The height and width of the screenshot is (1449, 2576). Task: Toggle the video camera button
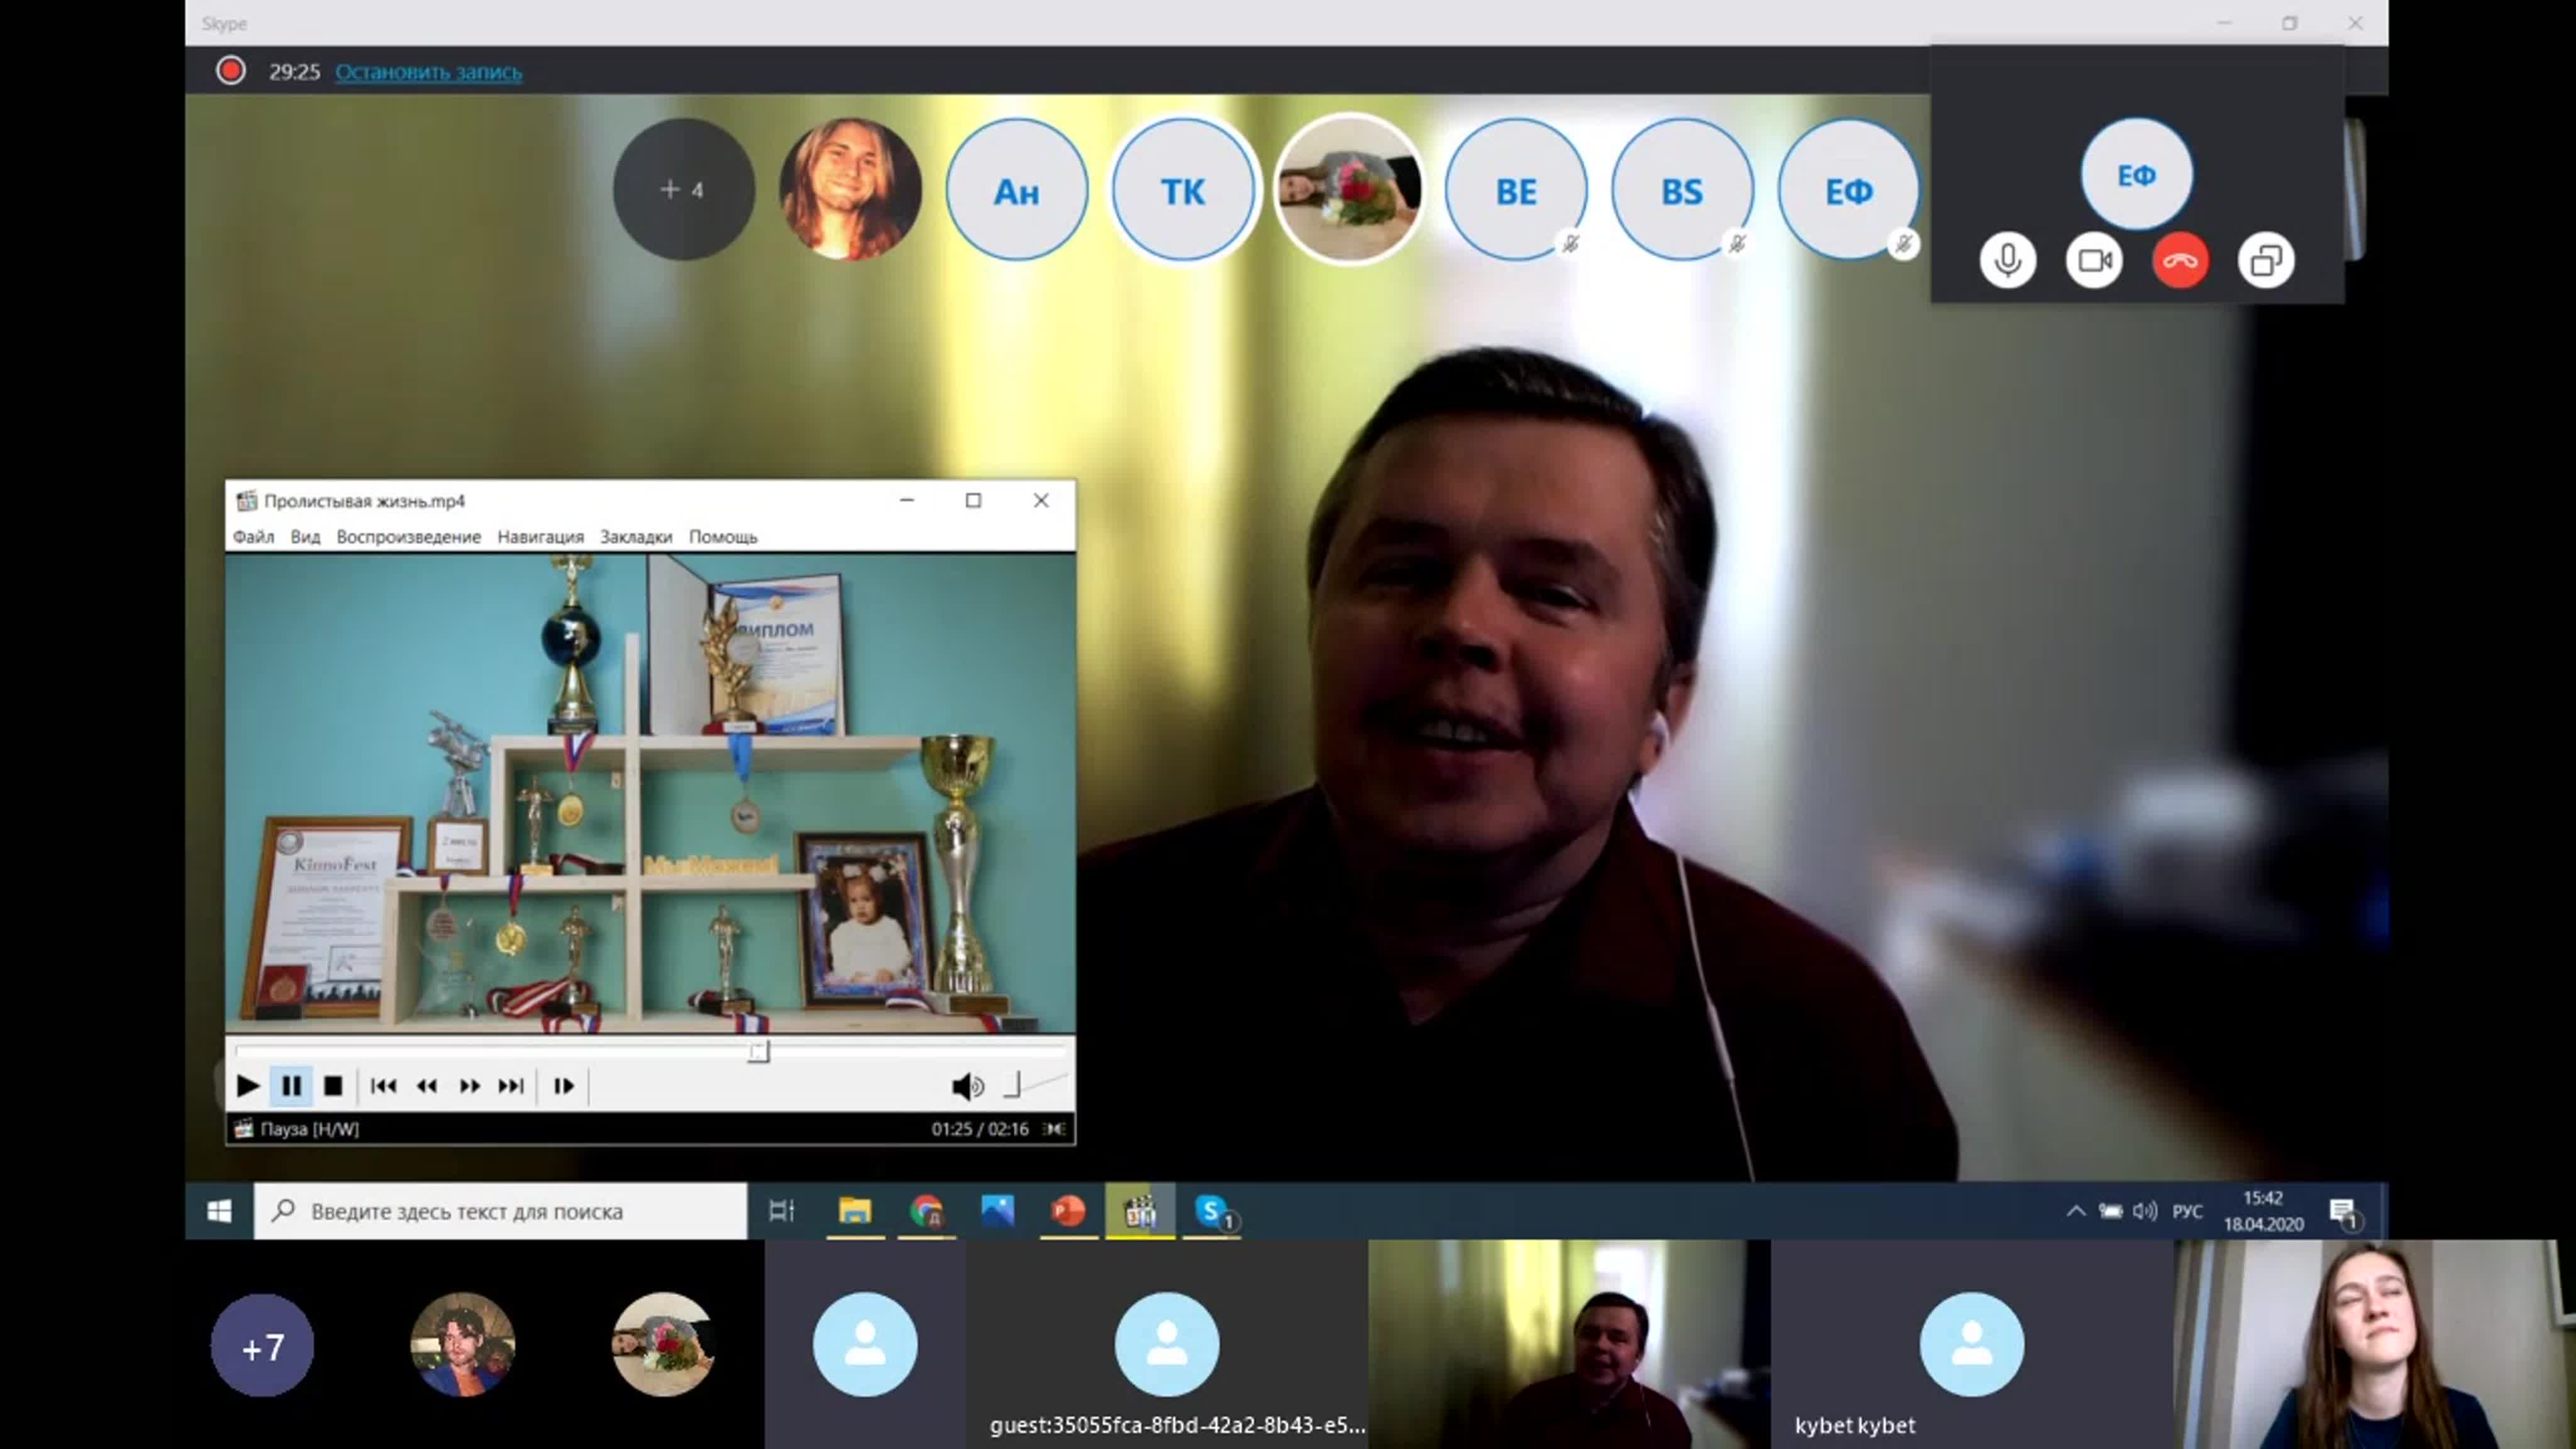click(2094, 261)
